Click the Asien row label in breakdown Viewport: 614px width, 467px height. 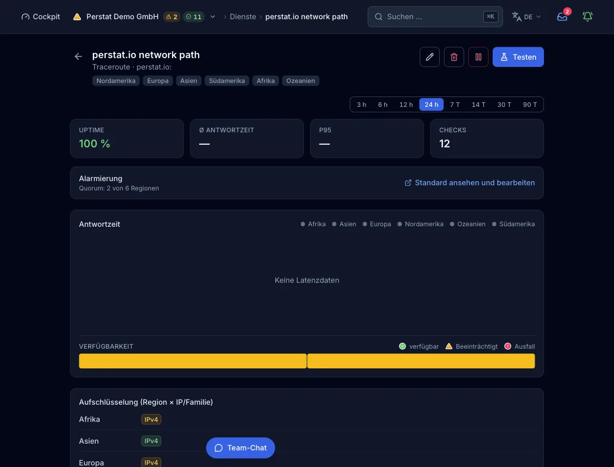[89, 441]
